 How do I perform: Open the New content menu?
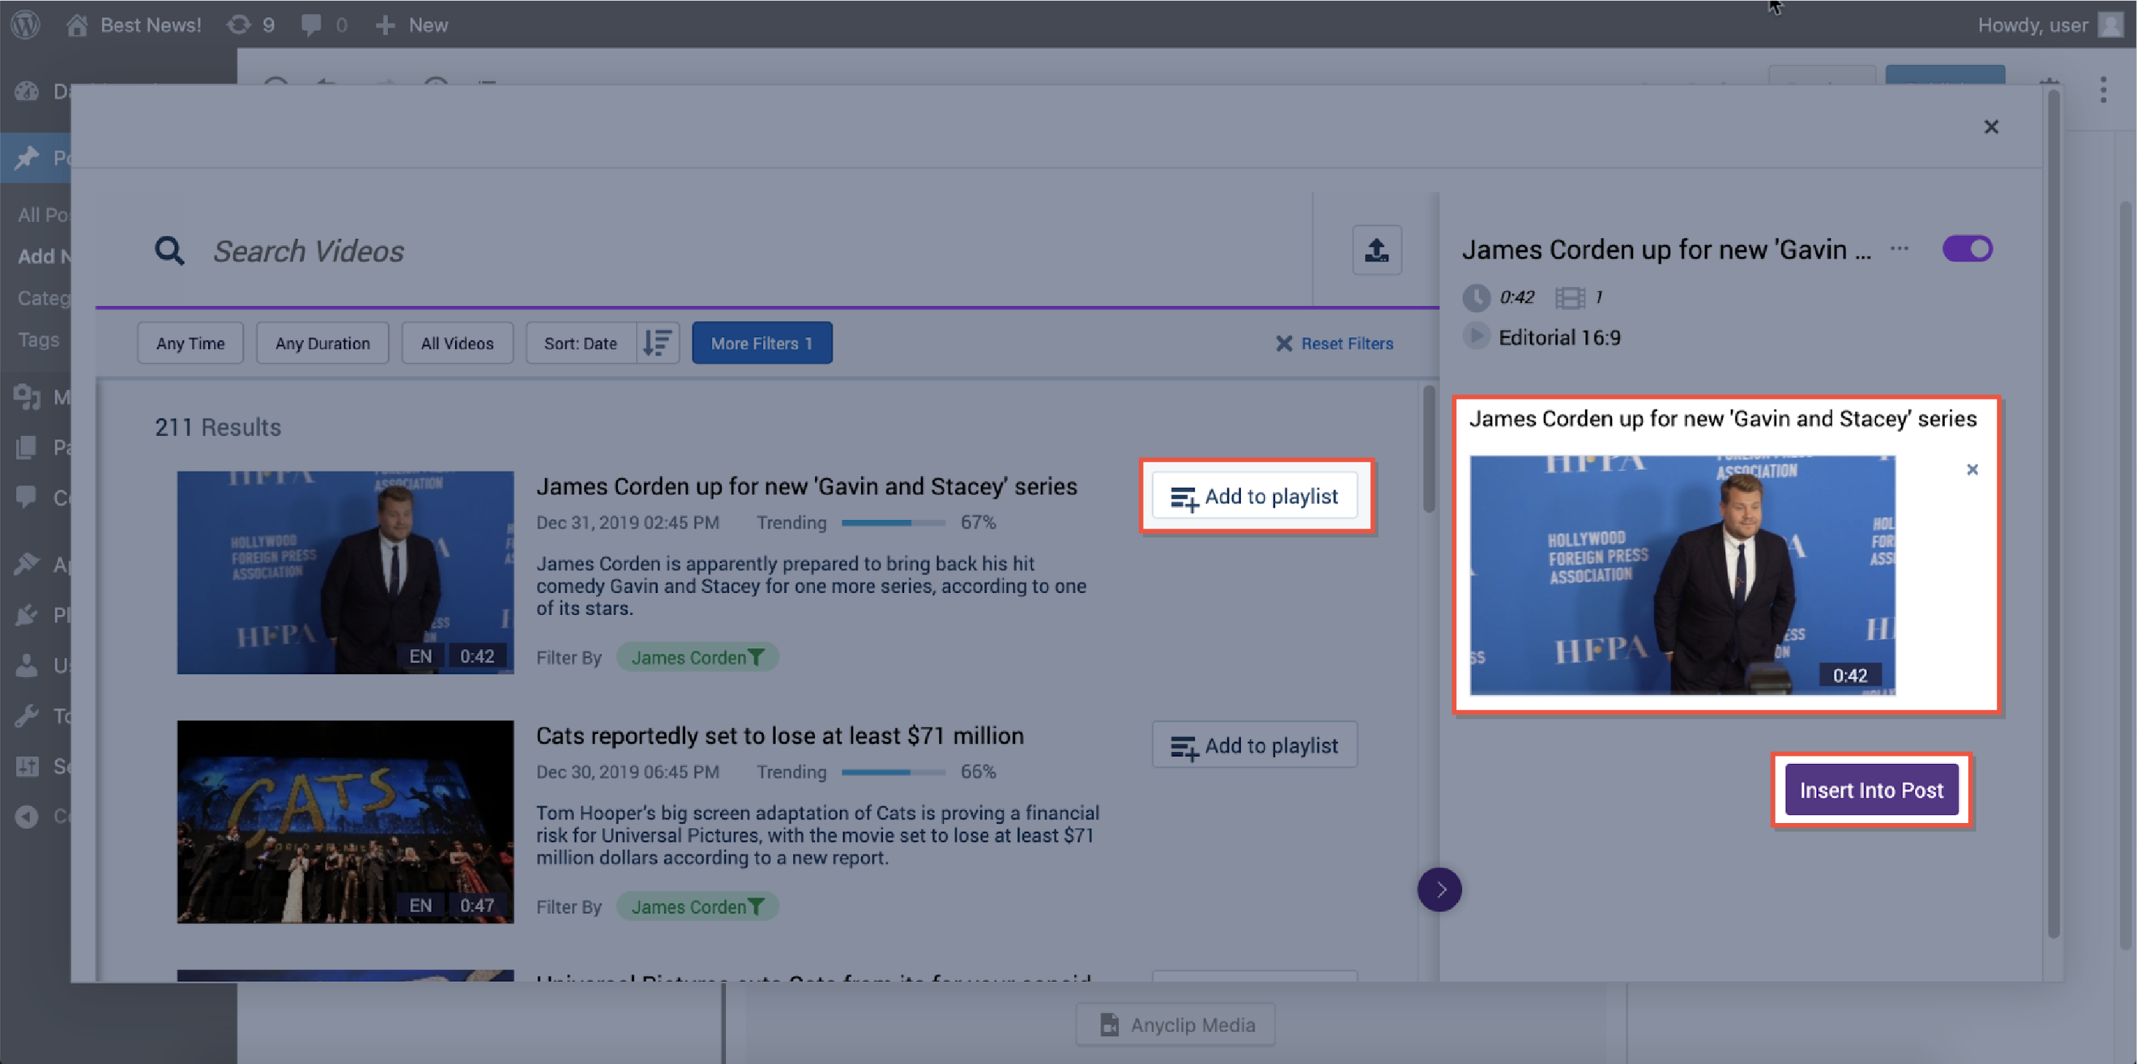(x=411, y=25)
